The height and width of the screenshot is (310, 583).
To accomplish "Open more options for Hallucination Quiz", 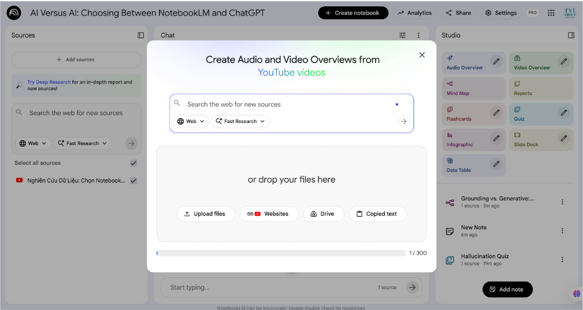I will tap(562, 260).
